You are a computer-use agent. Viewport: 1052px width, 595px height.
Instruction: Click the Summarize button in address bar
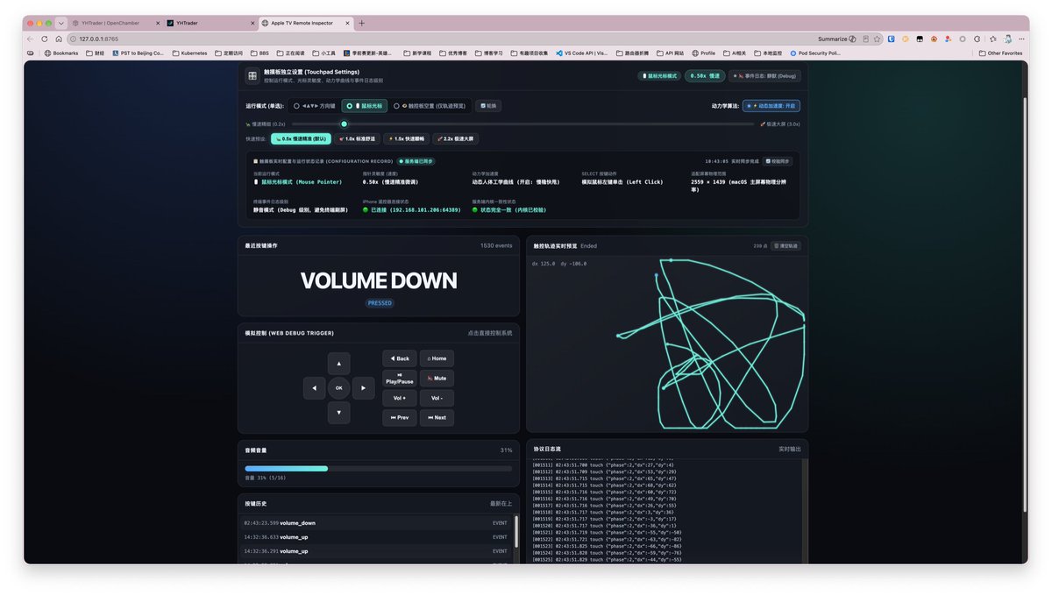click(836, 39)
